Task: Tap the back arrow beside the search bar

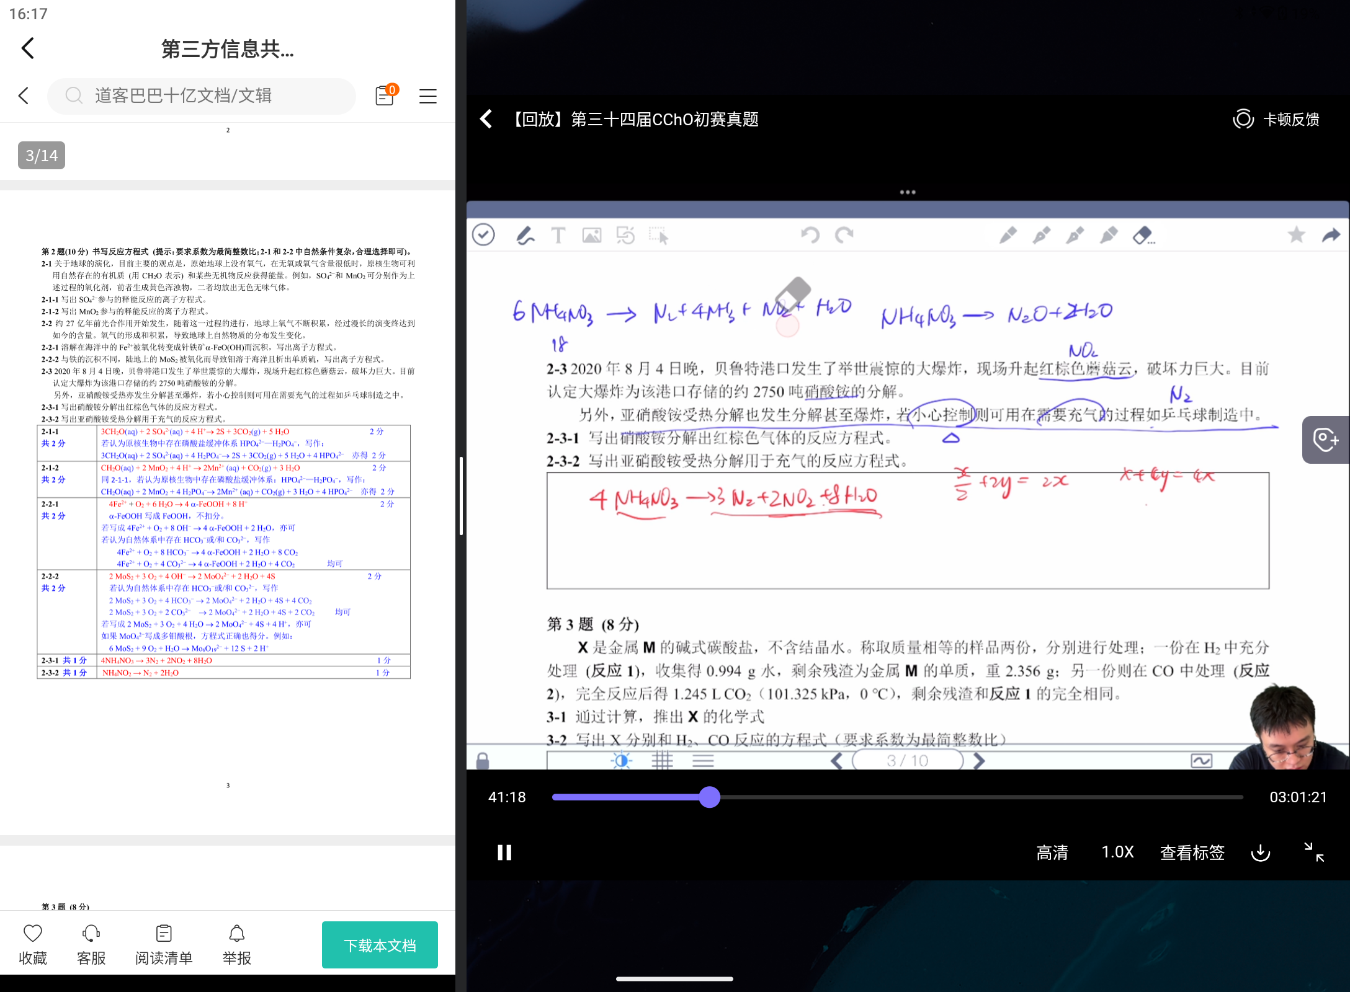Action: coord(24,96)
